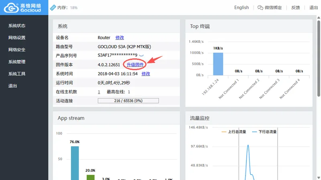Reveal the hidden product serial number
Screen dimensions: 321x180
tap(141, 56)
